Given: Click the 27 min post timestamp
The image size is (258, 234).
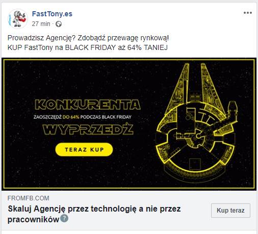Looking at the screenshot, I should (41, 24).
